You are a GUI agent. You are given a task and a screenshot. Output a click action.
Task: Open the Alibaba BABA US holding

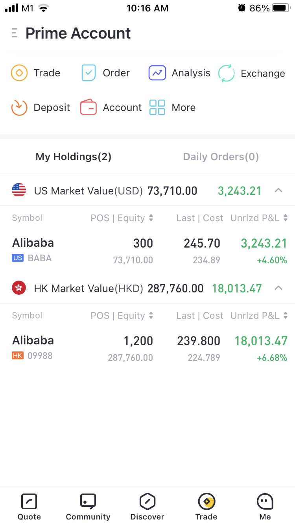click(33, 250)
